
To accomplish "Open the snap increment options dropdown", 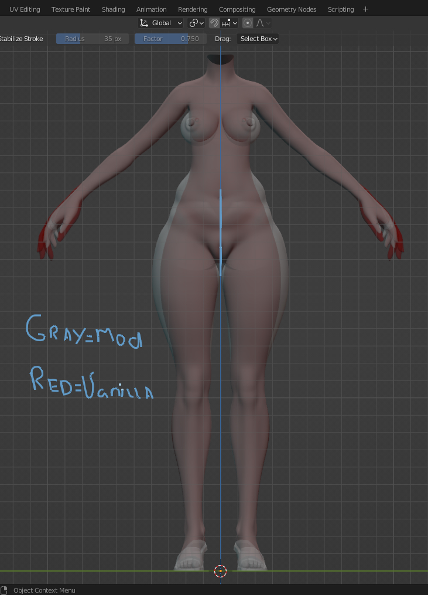I will [x=230, y=23].
